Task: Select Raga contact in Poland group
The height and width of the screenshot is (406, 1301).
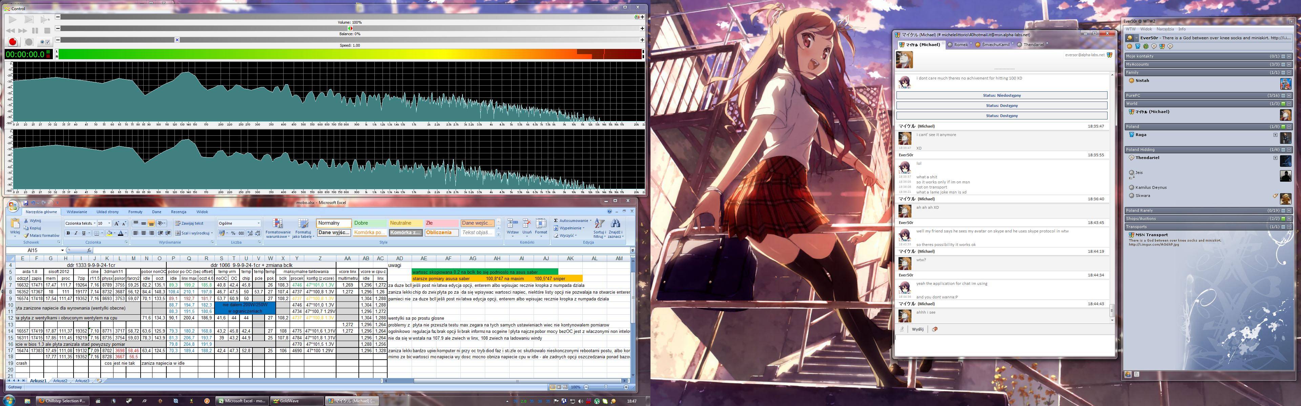Action: tap(1141, 135)
